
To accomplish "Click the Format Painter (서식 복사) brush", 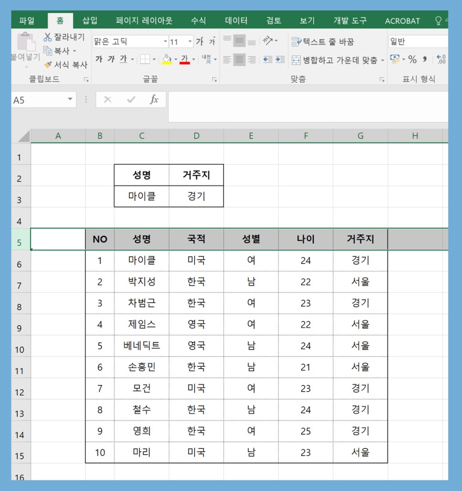I will click(x=48, y=65).
